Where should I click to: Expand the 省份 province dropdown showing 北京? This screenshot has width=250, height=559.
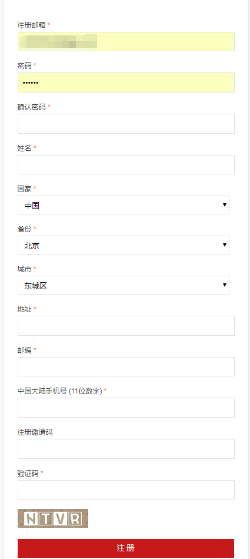pyautogui.click(x=124, y=245)
